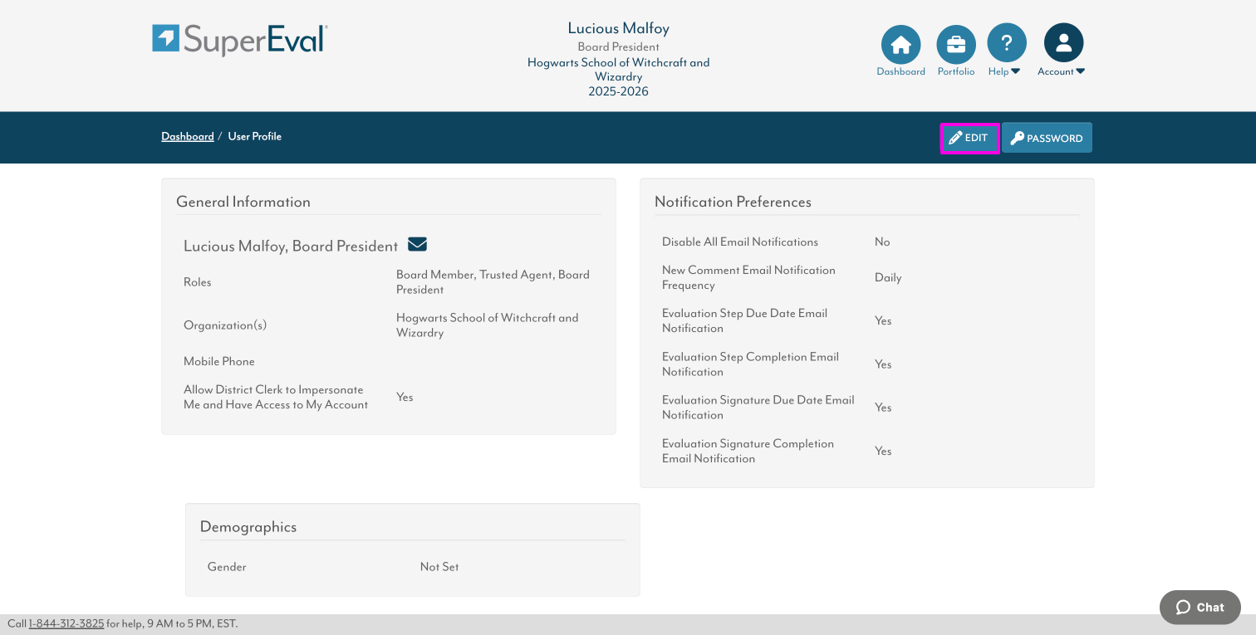Click the User Profile breadcrumb text
The height and width of the screenshot is (635, 1256).
tap(255, 136)
